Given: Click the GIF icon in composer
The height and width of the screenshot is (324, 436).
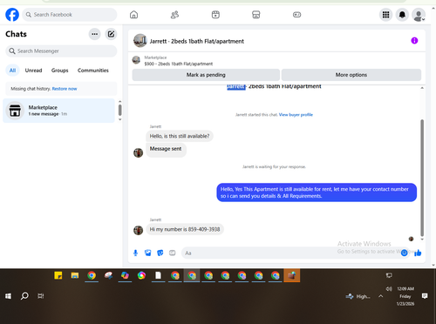Looking at the screenshot, I should (x=173, y=253).
